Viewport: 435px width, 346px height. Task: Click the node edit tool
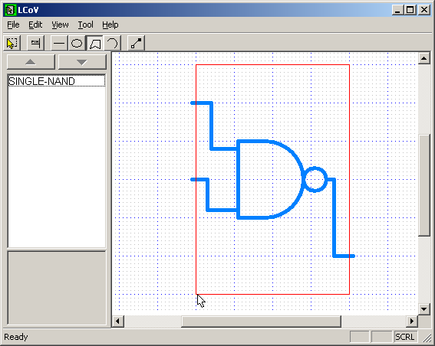point(137,43)
